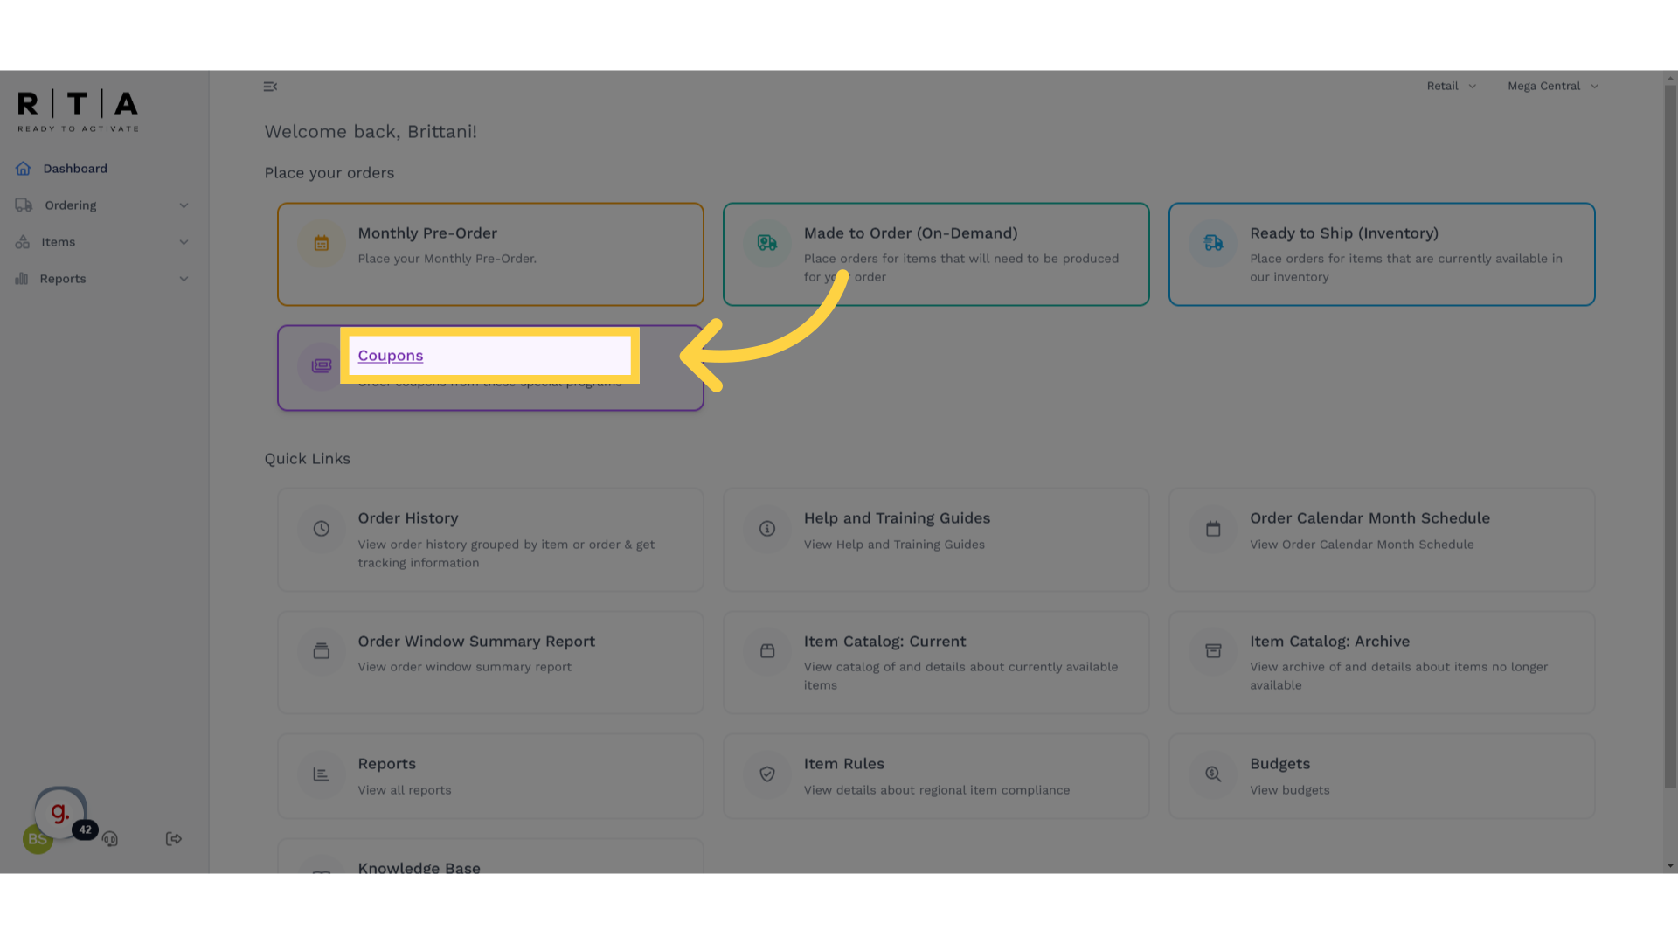The width and height of the screenshot is (1678, 944).
Task: Click the Monthly Pre-Order calendar icon
Action: [x=322, y=244]
